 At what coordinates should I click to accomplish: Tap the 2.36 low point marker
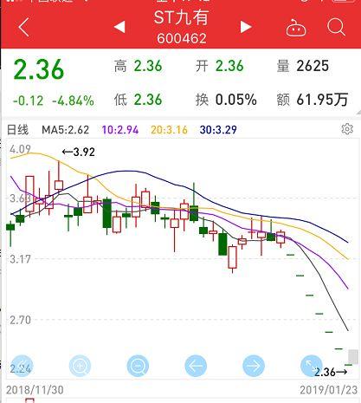pos(331,372)
